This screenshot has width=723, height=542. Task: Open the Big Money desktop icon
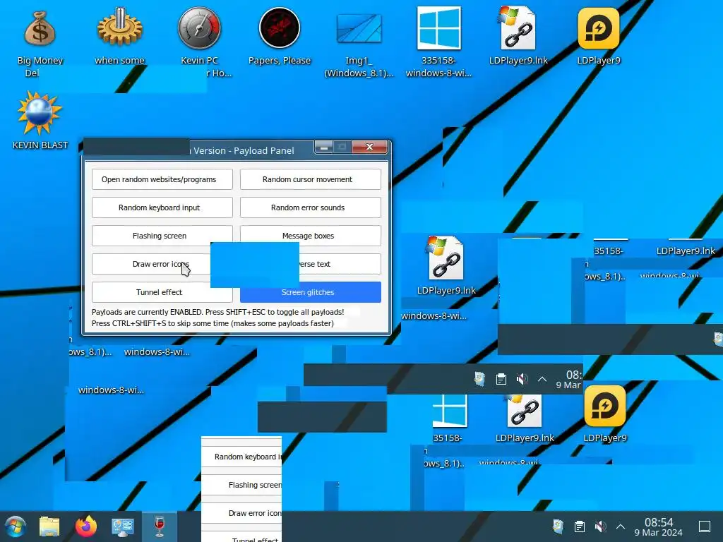[x=40, y=30]
